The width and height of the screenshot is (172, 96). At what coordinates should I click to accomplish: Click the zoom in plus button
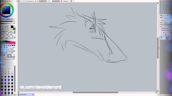point(44,1)
